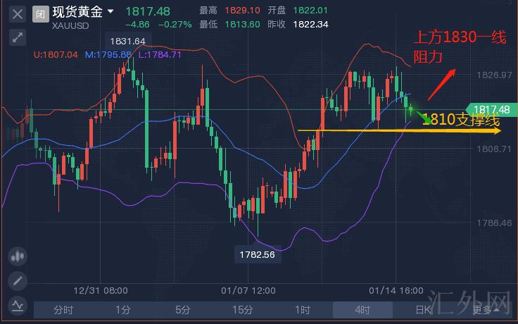
Task: Open the candlestick chart type icon
Action: 18,257
